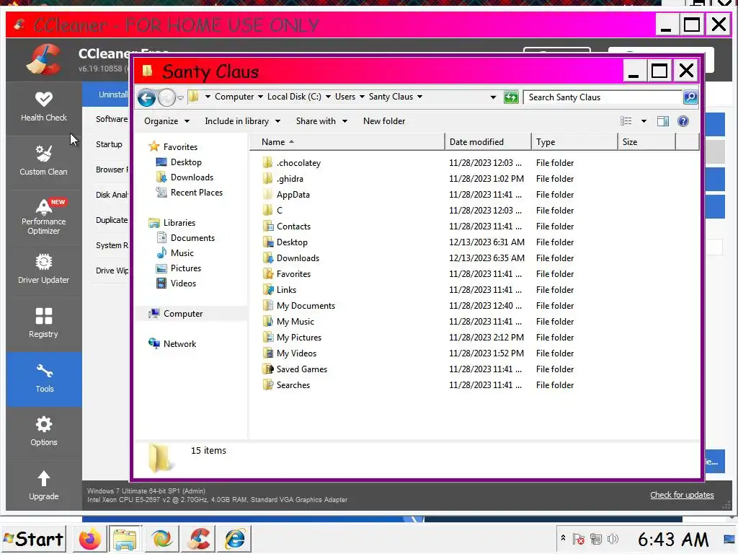
Task: Expand the Users breadcrumb dropdown arrow
Action: coord(362,97)
